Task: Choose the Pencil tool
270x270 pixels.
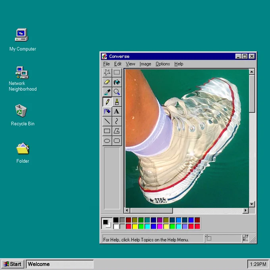Action: pos(107,102)
